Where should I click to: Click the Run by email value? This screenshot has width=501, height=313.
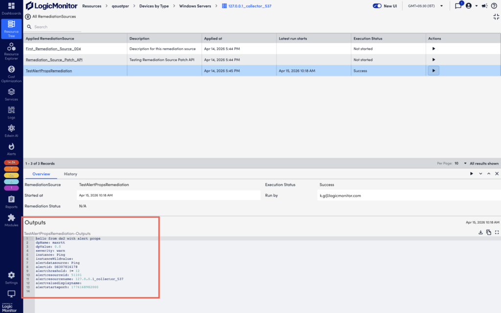pos(340,196)
